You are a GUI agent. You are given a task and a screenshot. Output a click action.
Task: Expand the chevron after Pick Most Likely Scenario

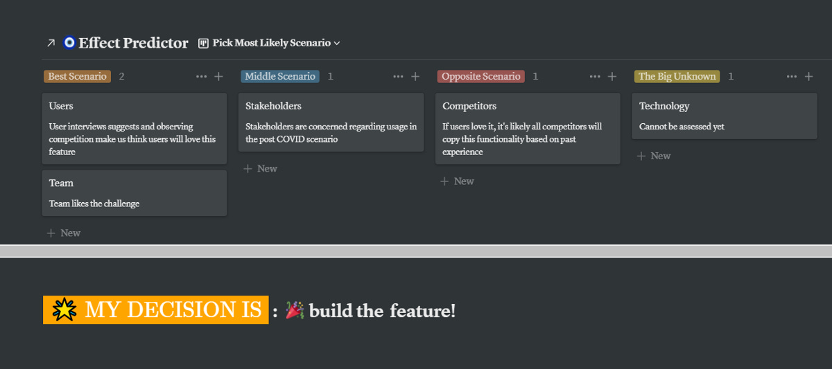pos(337,43)
